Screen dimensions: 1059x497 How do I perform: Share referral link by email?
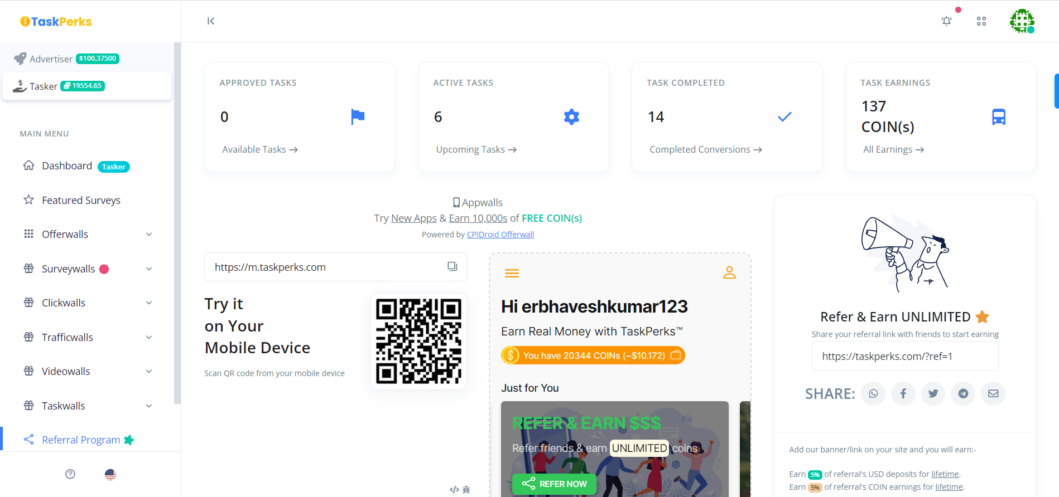click(993, 393)
